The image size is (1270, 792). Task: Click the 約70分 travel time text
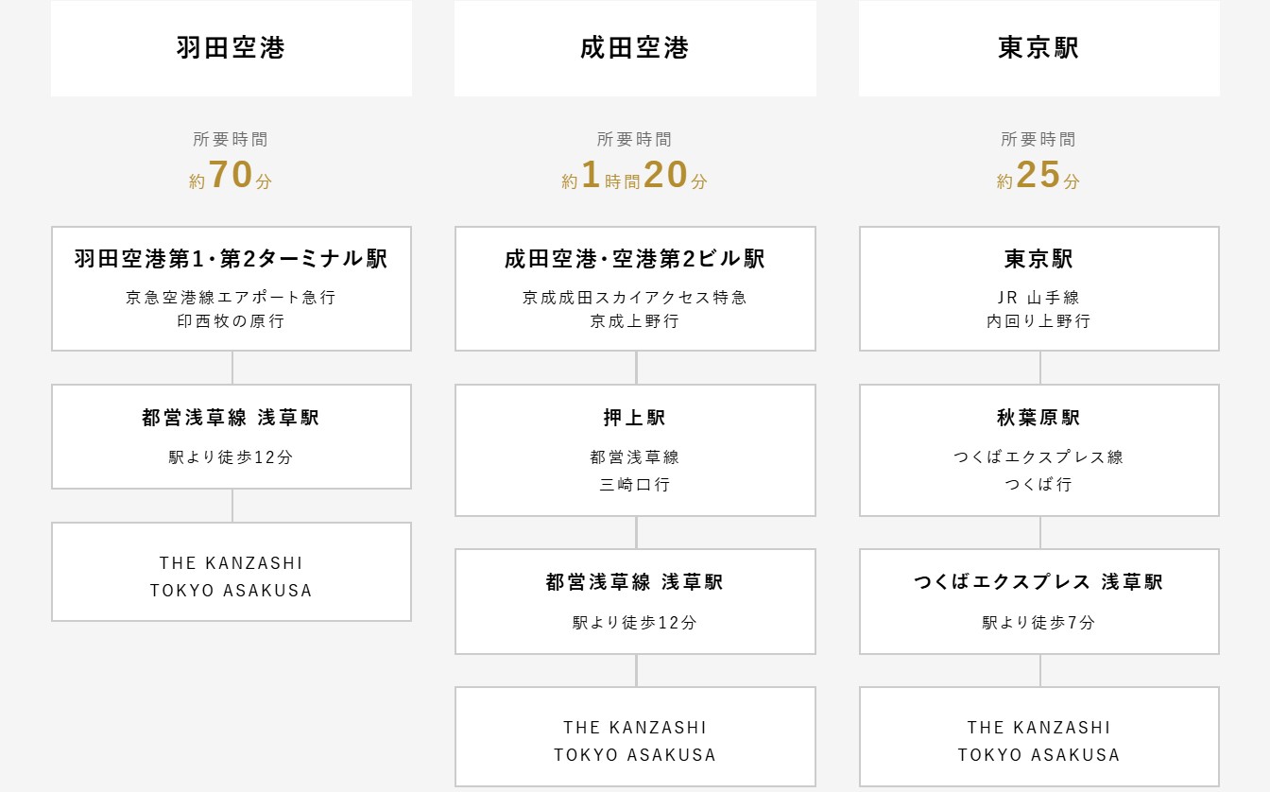231,177
